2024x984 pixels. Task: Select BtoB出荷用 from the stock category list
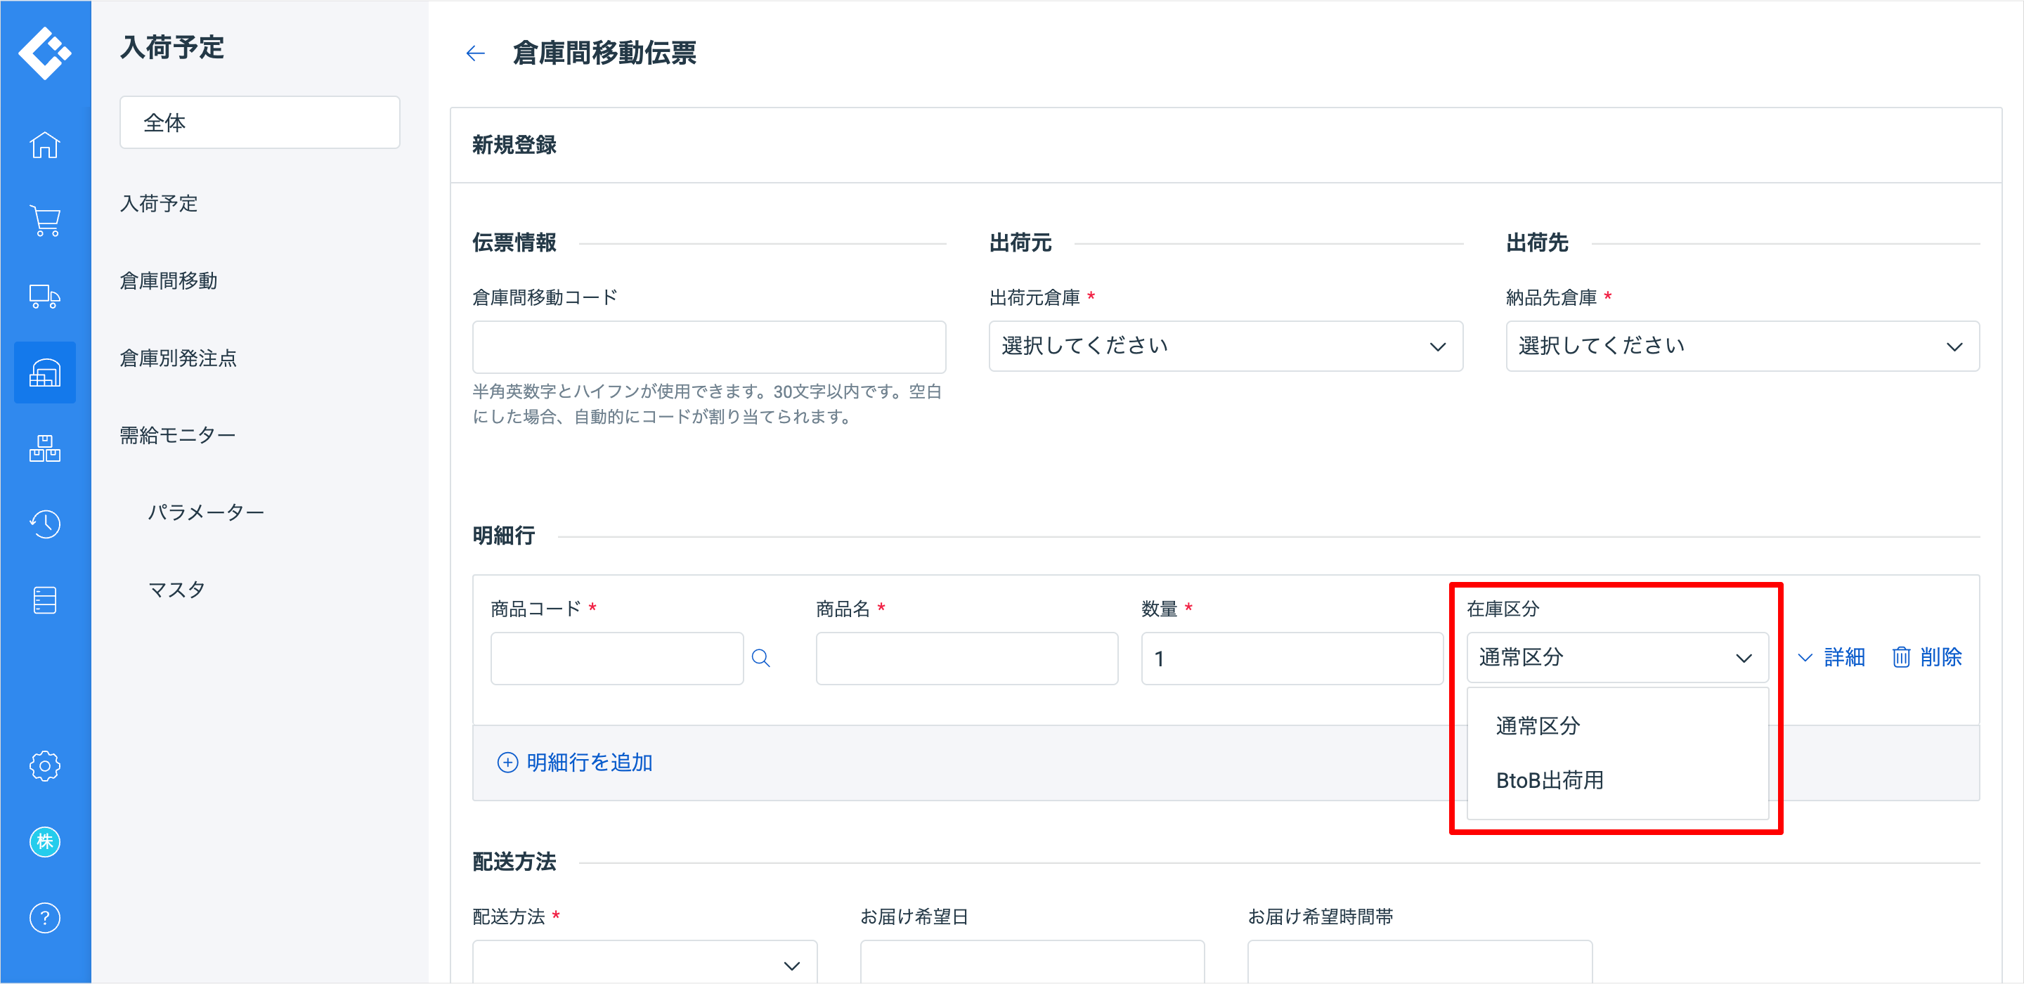1550,779
